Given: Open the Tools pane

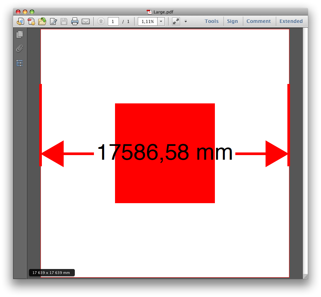Looking at the screenshot, I should [212, 21].
